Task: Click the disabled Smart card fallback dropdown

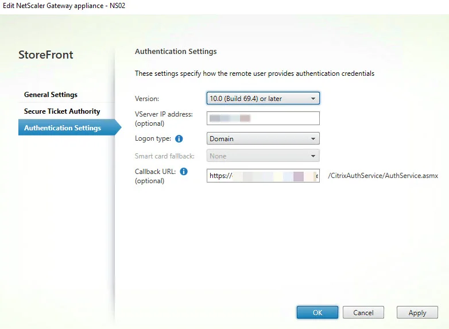Action: pos(263,156)
